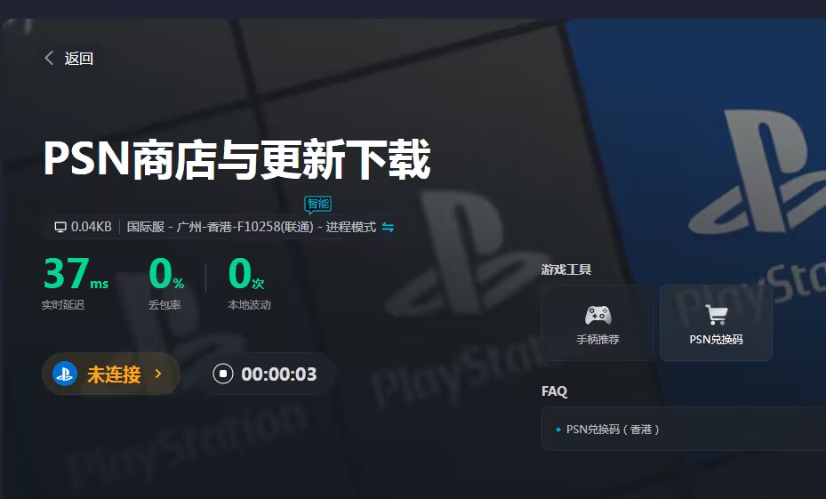Open the 手柄推荐 tool label
The width and height of the screenshot is (826, 499).
[x=597, y=339]
